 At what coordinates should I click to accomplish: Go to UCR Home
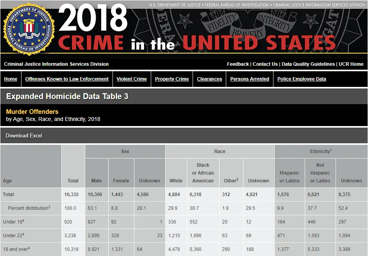point(351,64)
